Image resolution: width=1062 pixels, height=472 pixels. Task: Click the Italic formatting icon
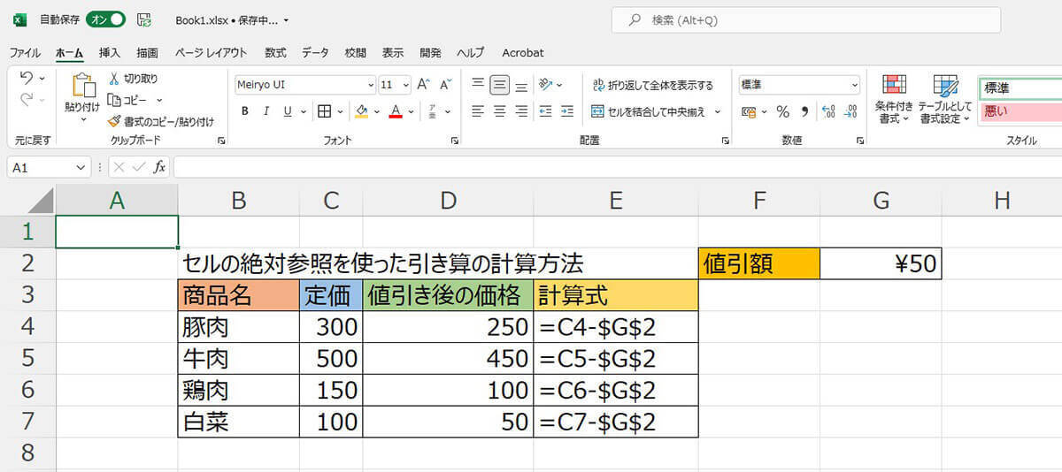point(266,111)
